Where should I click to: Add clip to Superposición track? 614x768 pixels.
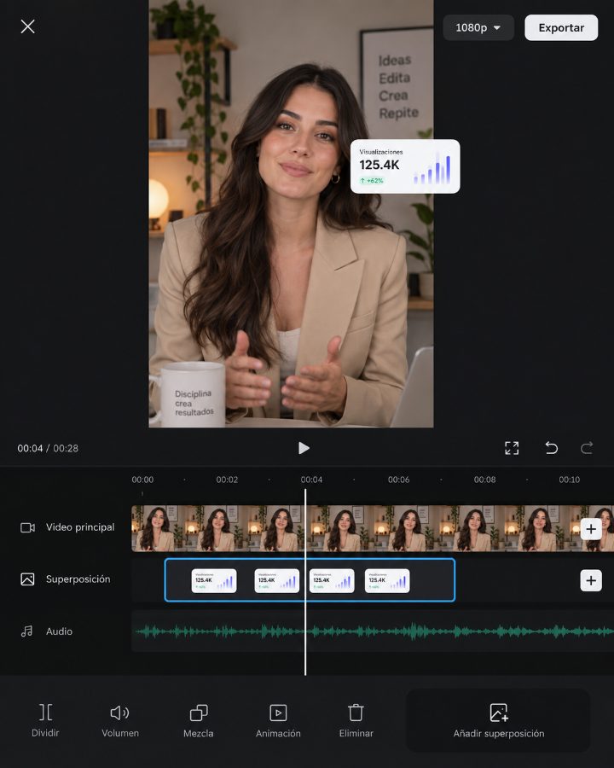[x=591, y=580]
